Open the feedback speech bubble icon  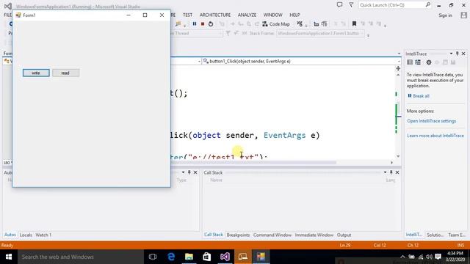(339, 5)
